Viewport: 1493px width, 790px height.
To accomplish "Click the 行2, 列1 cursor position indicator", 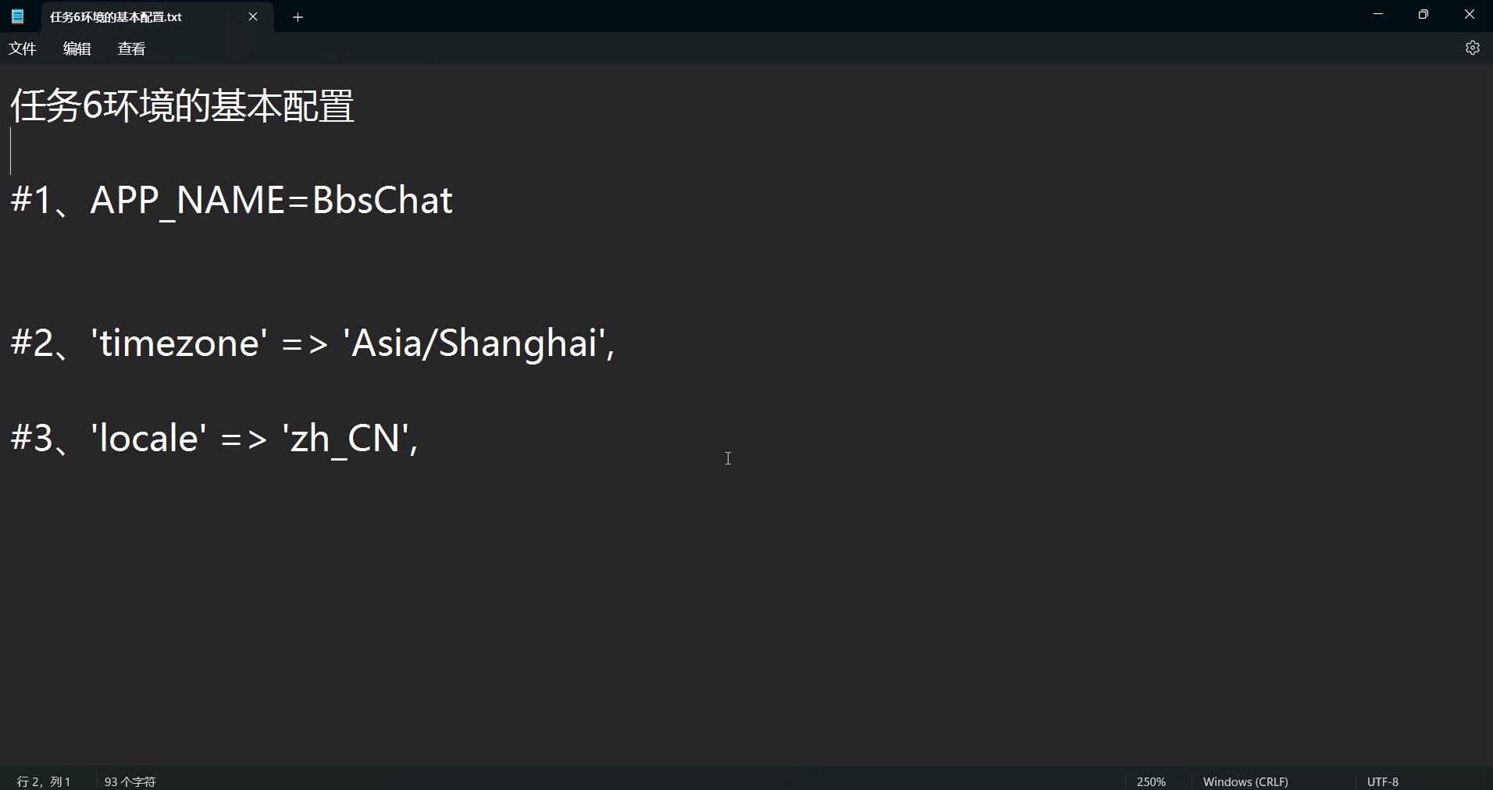I will (x=43, y=781).
